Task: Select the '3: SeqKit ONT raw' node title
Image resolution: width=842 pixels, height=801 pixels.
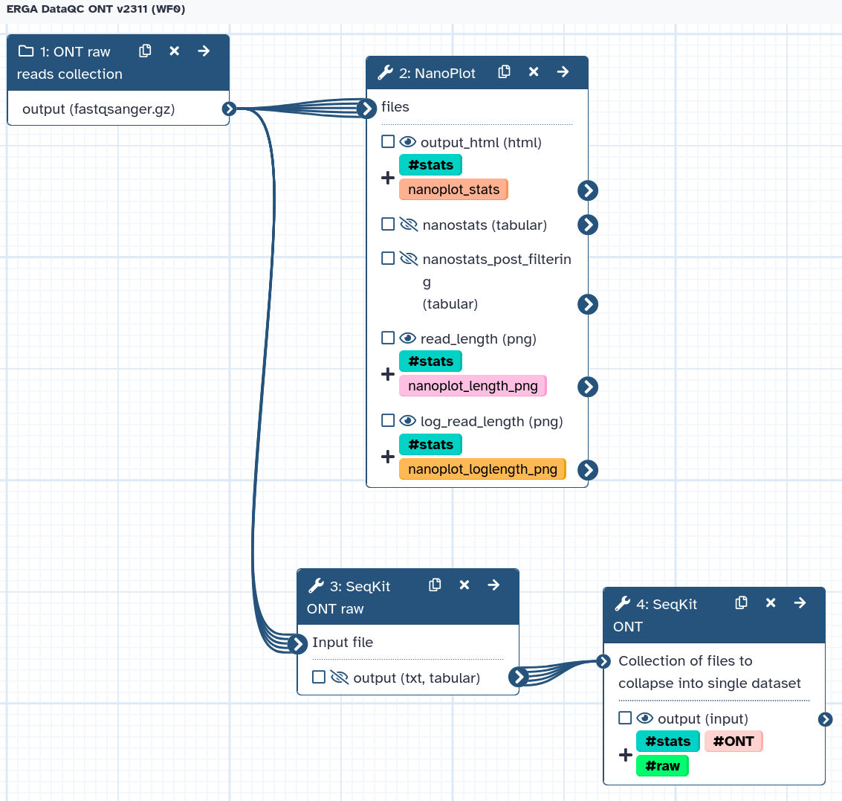Action: (349, 597)
